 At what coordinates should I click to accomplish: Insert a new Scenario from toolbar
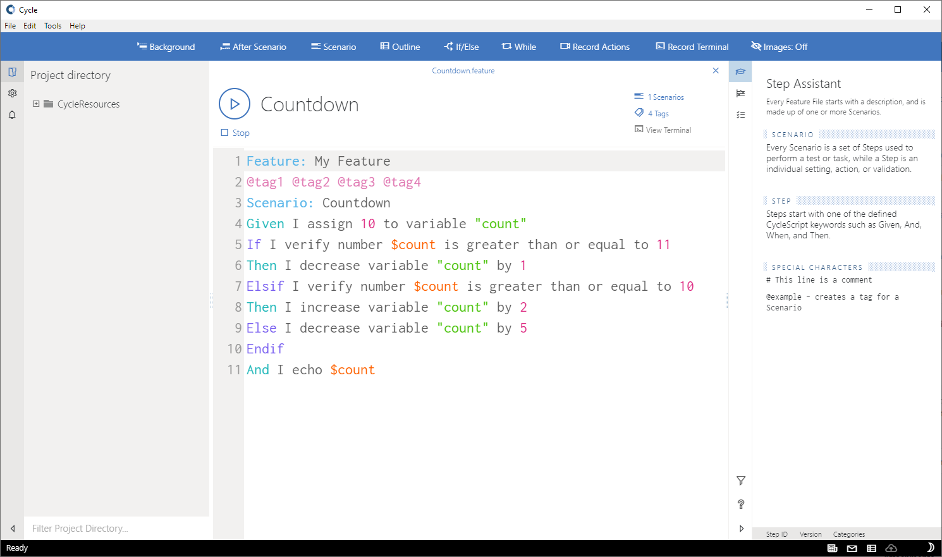[333, 47]
